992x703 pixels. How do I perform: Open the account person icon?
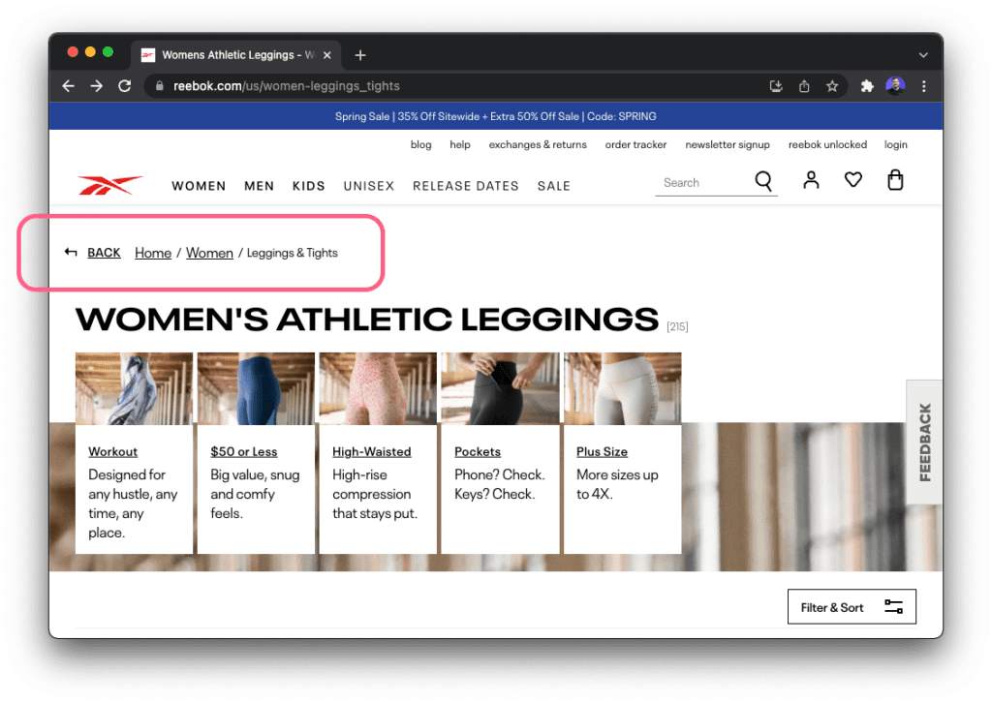point(811,180)
